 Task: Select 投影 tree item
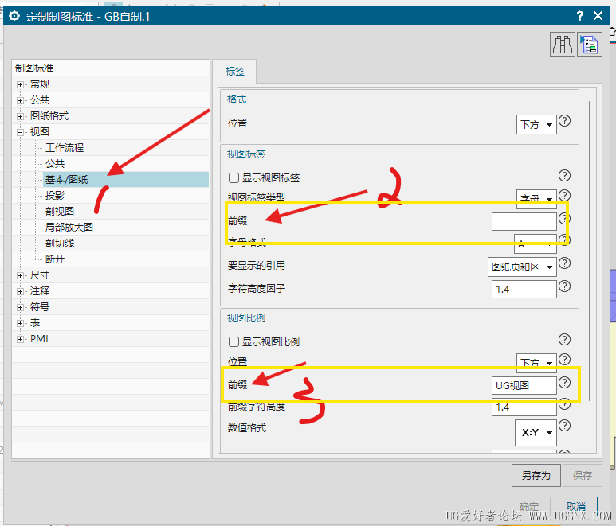click(x=55, y=195)
